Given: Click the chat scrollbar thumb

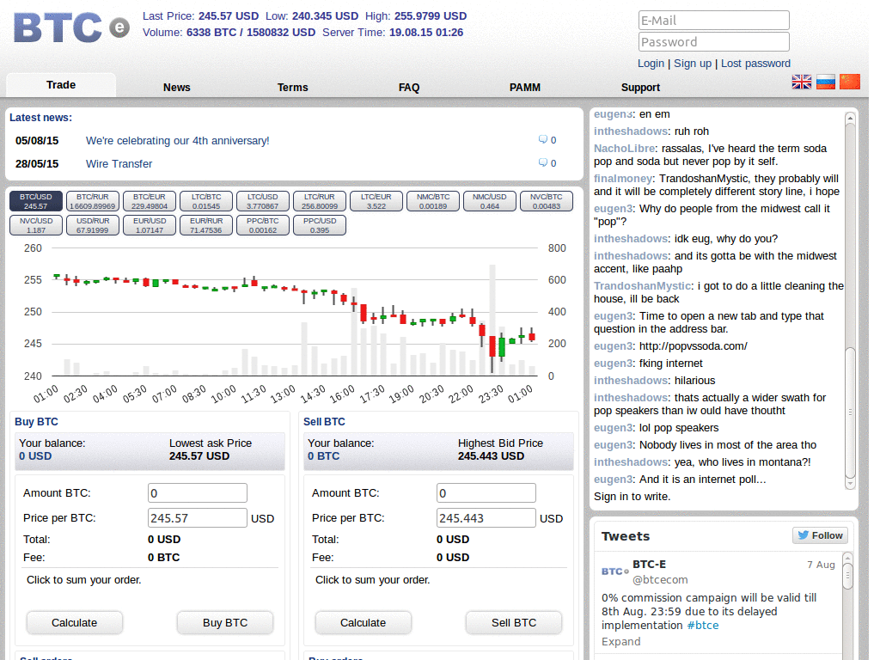Looking at the screenshot, I should pos(850,412).
